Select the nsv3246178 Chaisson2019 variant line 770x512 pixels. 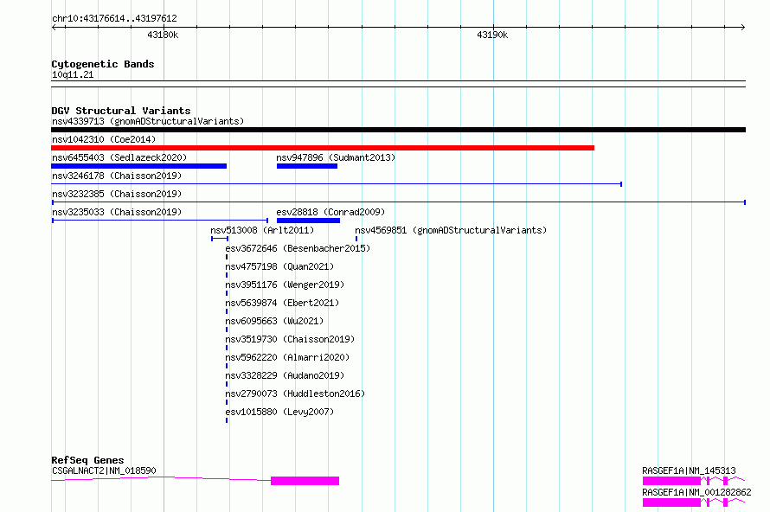[337, 184]
